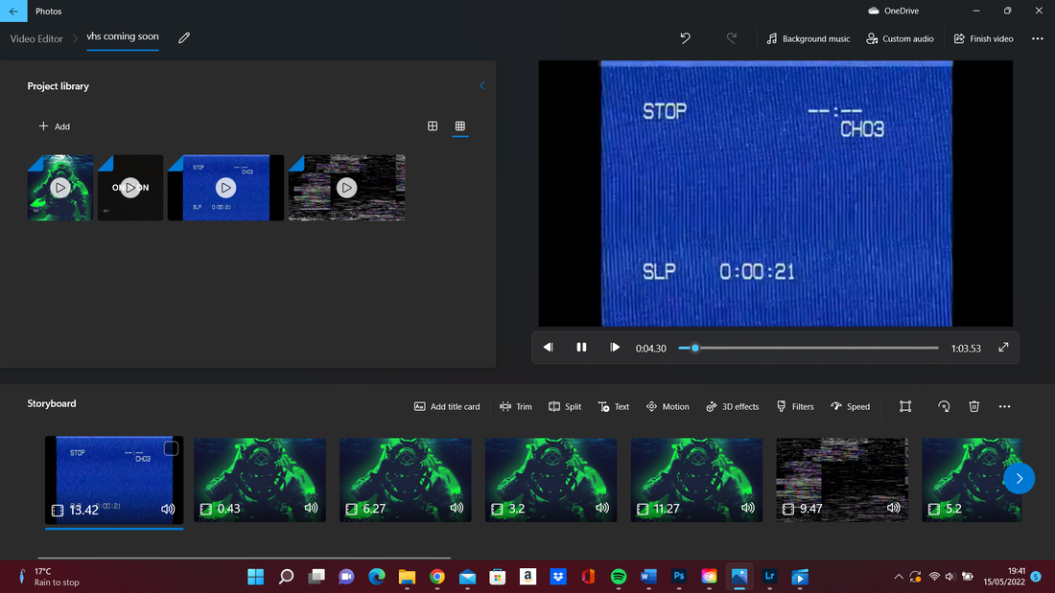Toggle volume on the 9.47 clip
Image resolution: width=1055 pixels, height=593 pixels.
click(893, 509)
